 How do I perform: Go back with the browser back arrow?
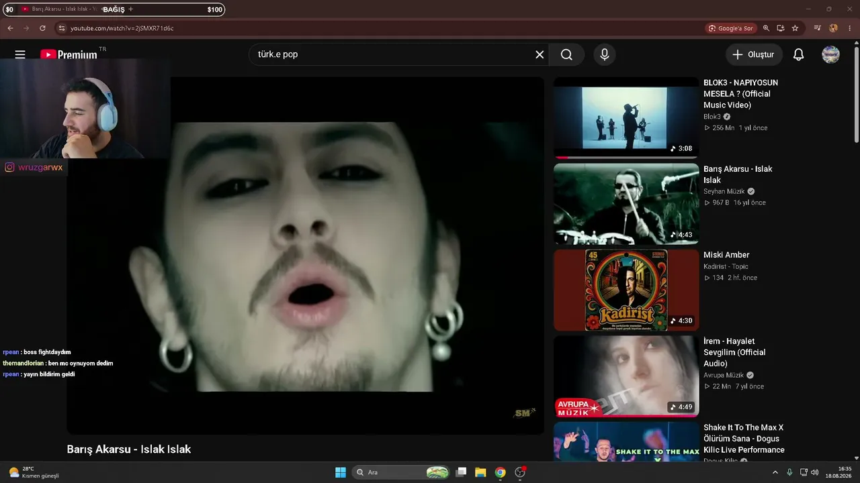click(x=10, y=28)
